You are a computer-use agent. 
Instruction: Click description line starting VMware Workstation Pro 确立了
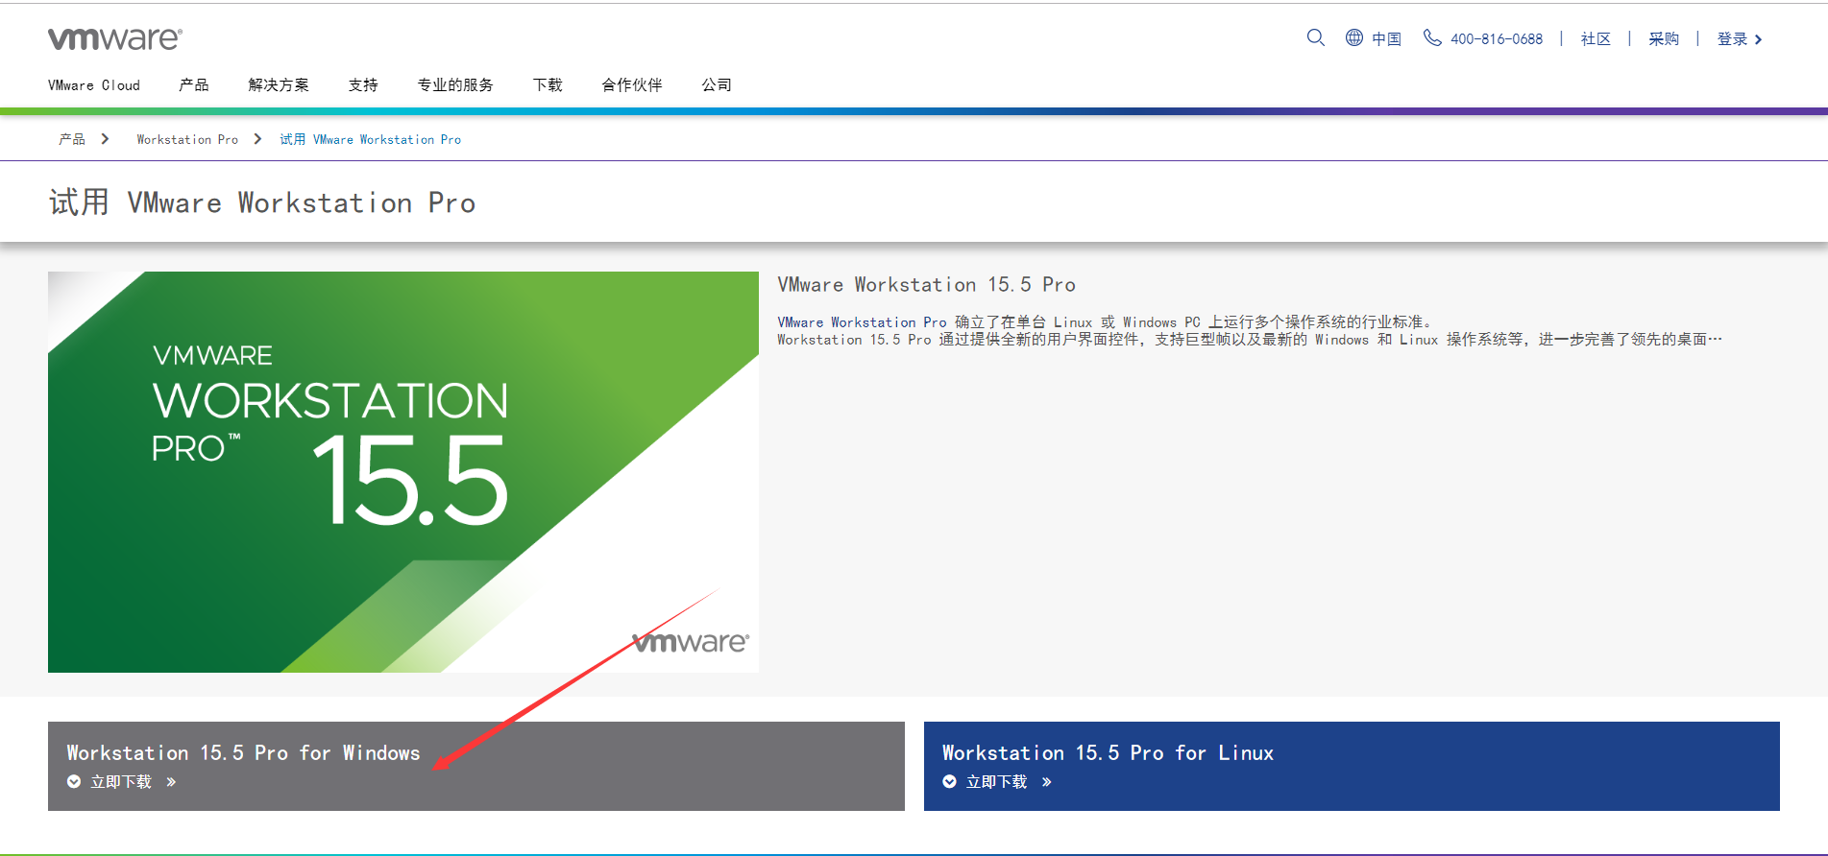(x=1105, y=322)
